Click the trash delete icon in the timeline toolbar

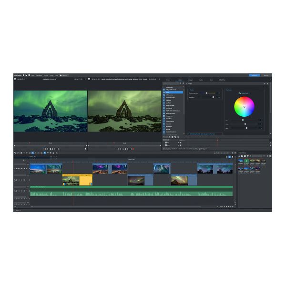point(21,153)
